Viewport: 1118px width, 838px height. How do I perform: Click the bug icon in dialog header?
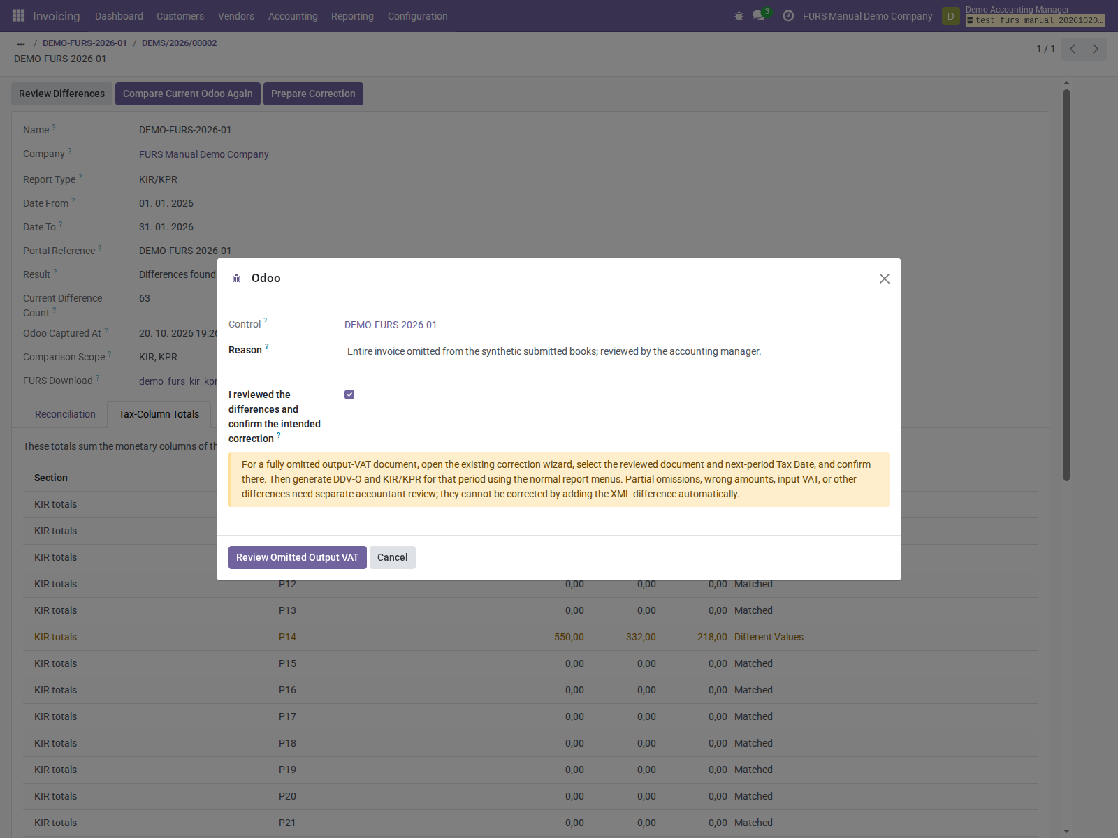point(236,278)
